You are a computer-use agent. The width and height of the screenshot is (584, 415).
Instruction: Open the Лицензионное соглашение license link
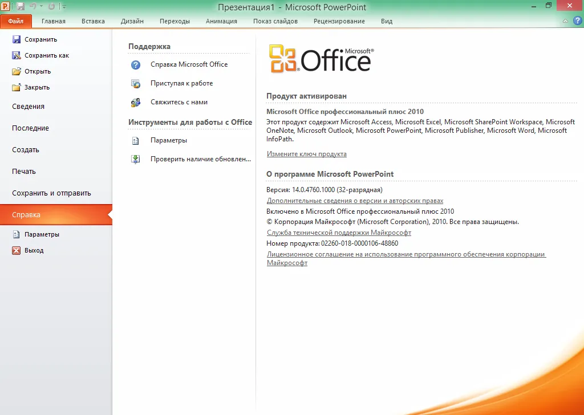406,258
